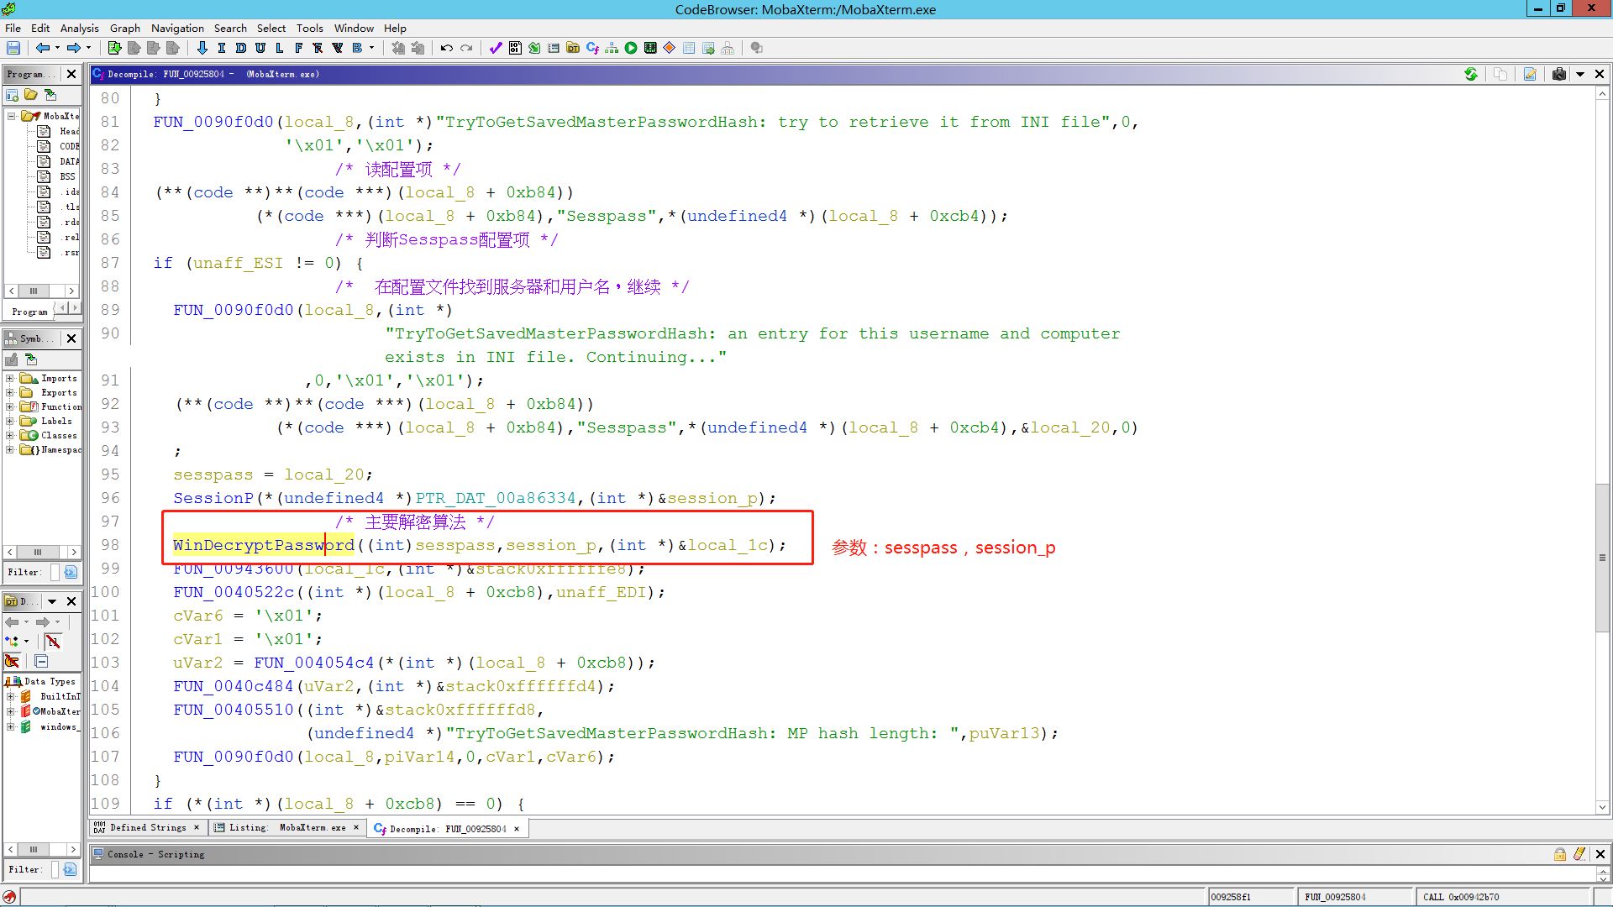Open the forward-navigation history dropdown arrow
The image size is (1613, 907).
pyautogui.click(x=88, y=48)
